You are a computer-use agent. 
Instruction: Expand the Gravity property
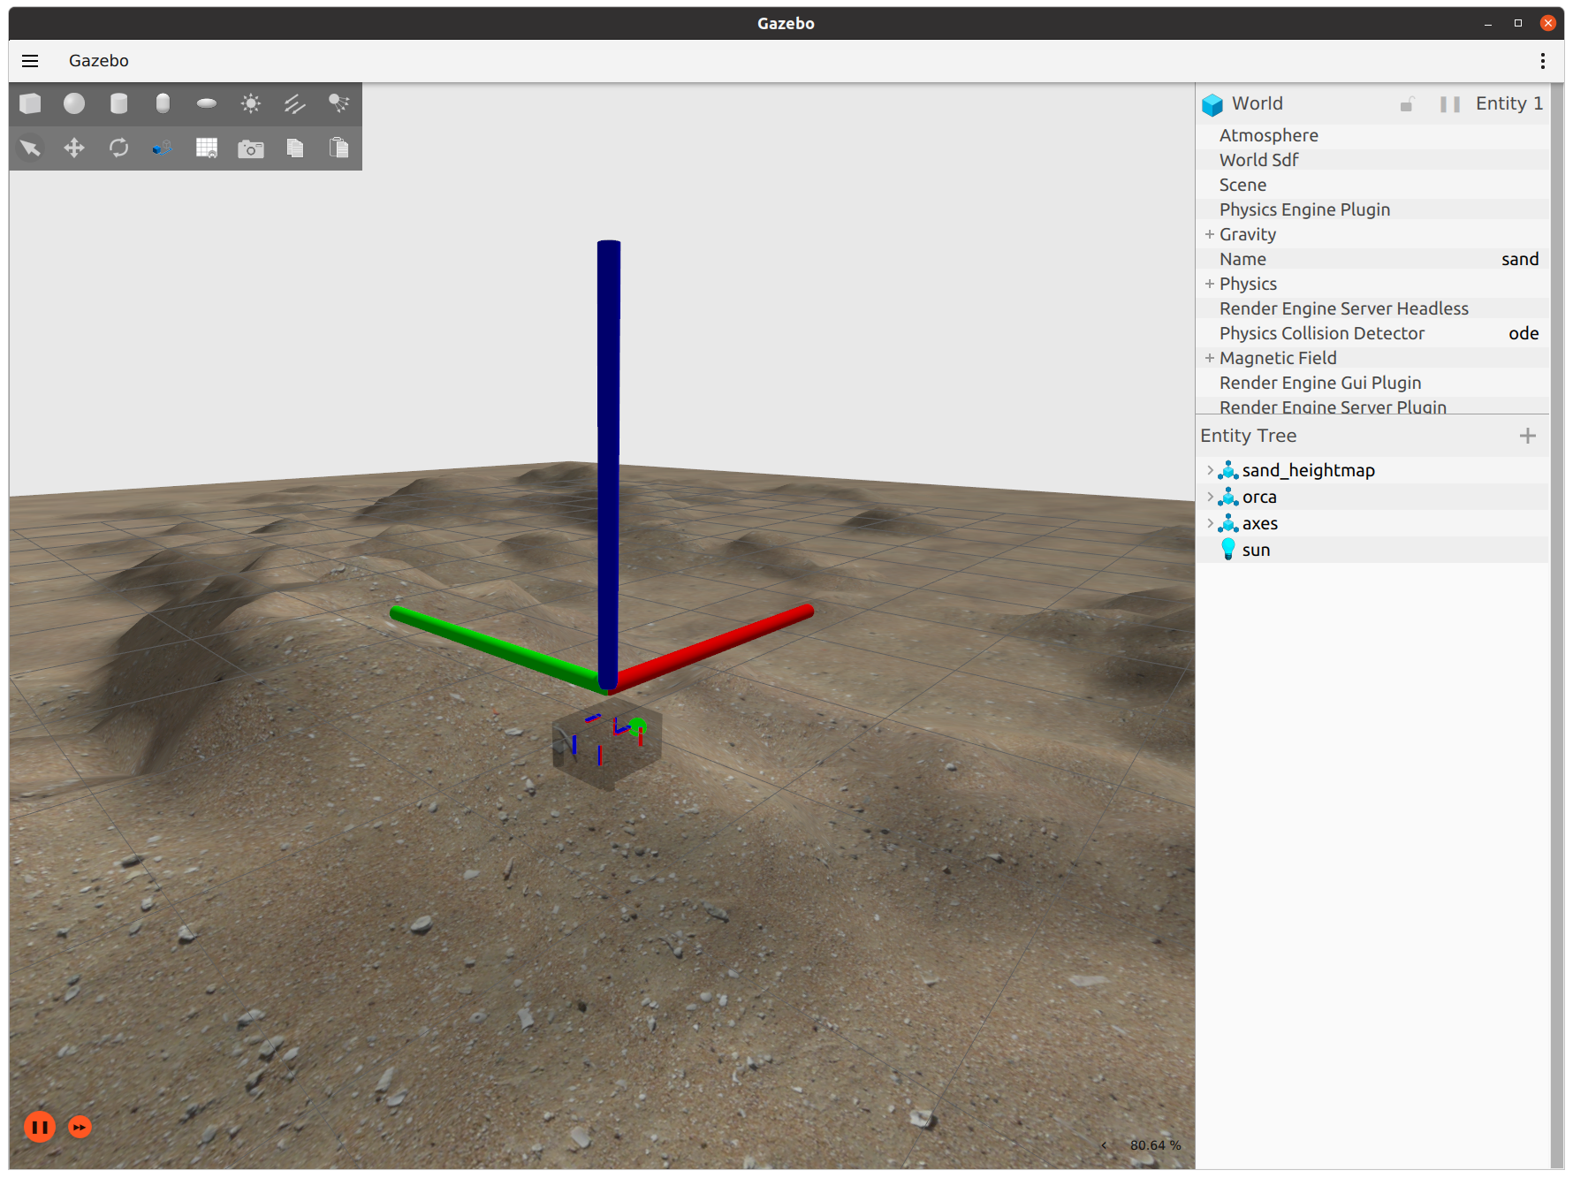pyautogui.click(x=1210, y=234)
